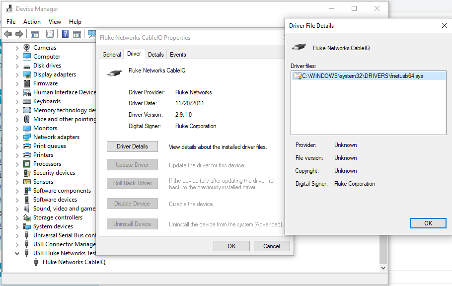452x286 pixels.
Task: Expand the Network adapters node
Action: tap(17, 137)
